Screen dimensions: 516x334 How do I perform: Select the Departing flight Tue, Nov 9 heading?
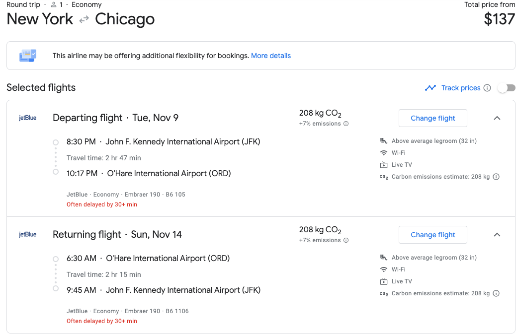115,118
